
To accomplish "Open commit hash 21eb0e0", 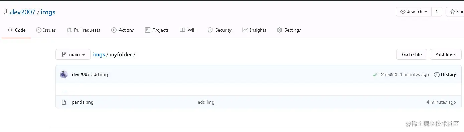I will (x=389, y=75).
